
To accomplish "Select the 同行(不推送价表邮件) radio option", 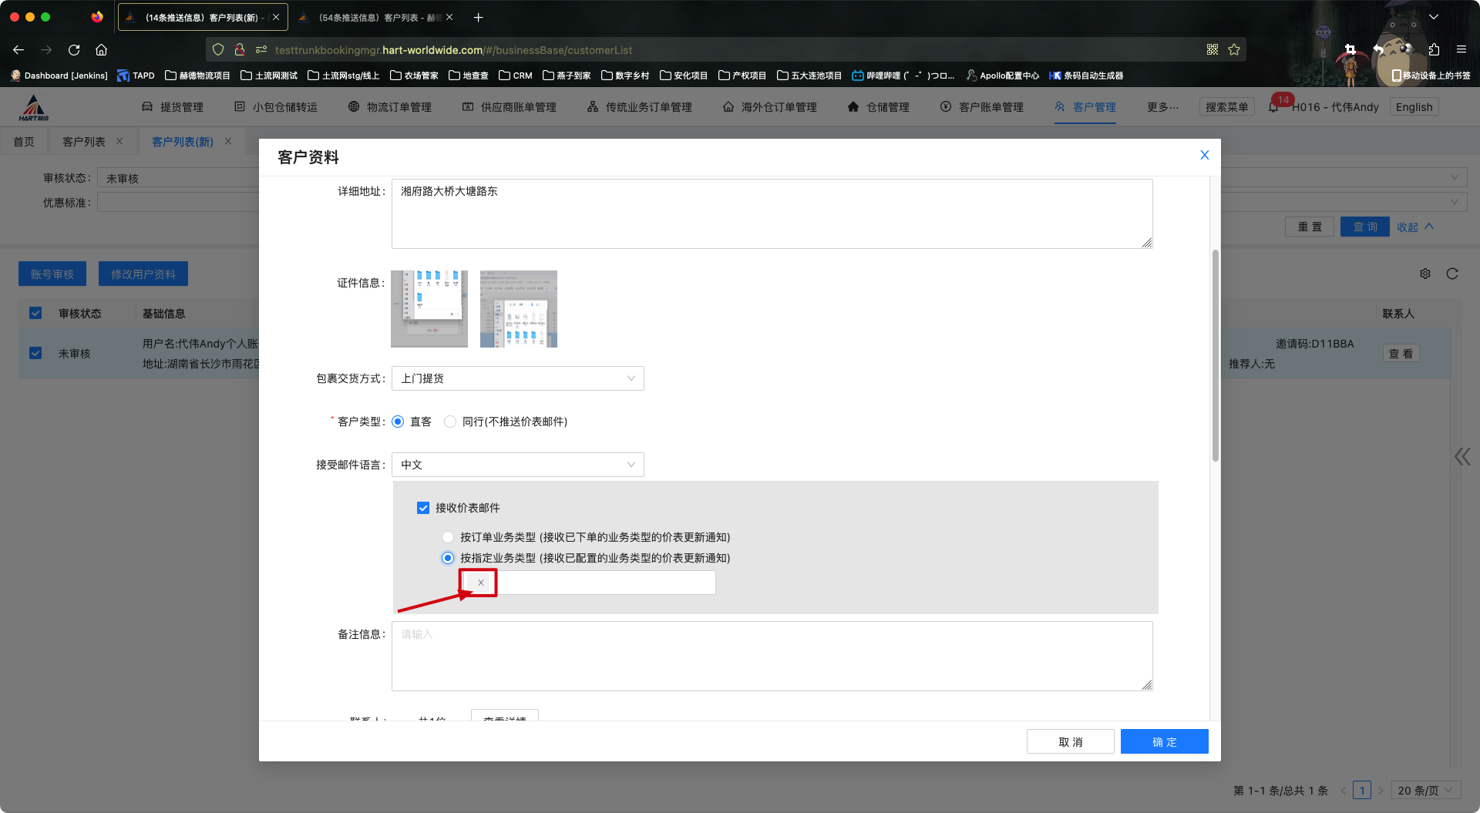I will [x=450, y=422].
